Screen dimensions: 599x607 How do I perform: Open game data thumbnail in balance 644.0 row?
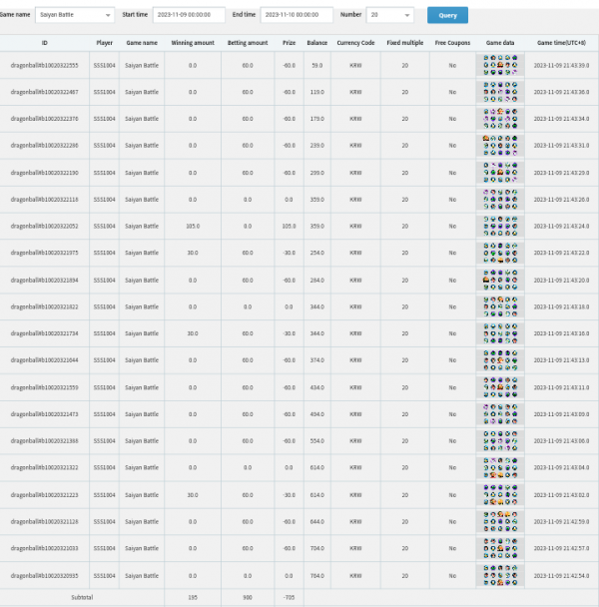[500, 521]
